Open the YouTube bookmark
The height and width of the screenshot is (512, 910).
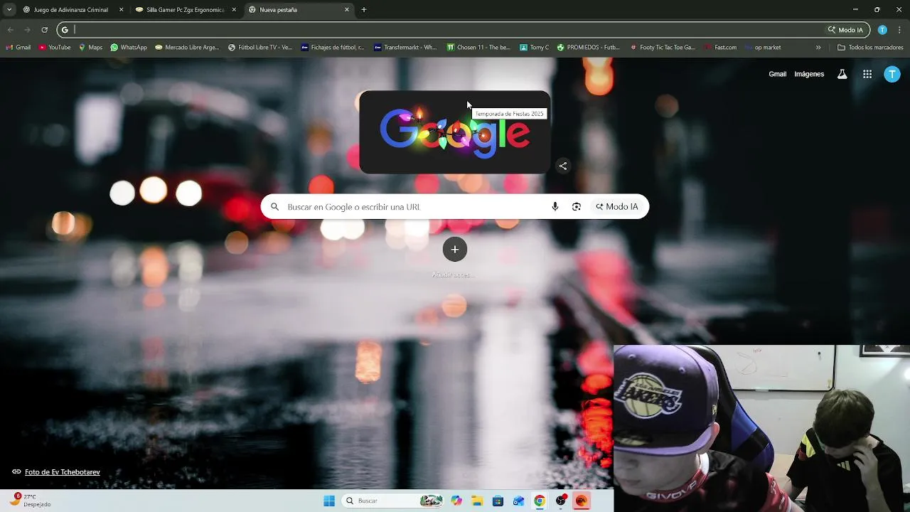click(55, 48)
